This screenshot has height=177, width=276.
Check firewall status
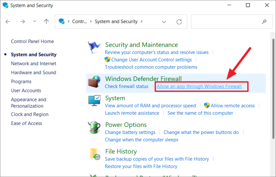tap(127, 86)
